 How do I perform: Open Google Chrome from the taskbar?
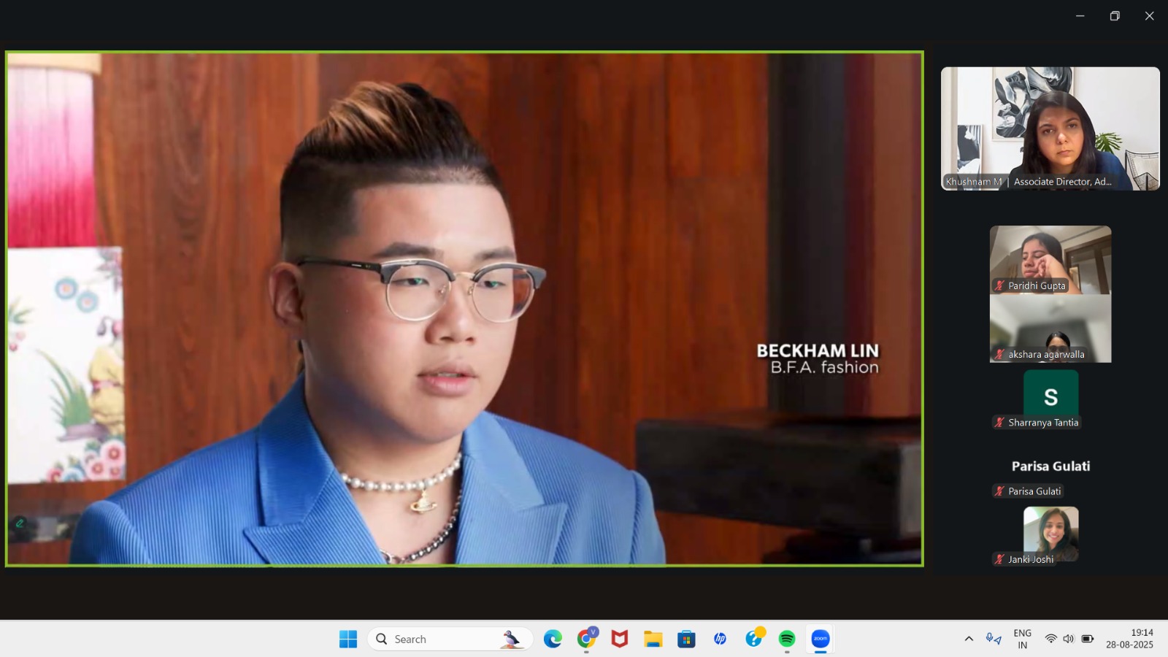click(586, 639)
